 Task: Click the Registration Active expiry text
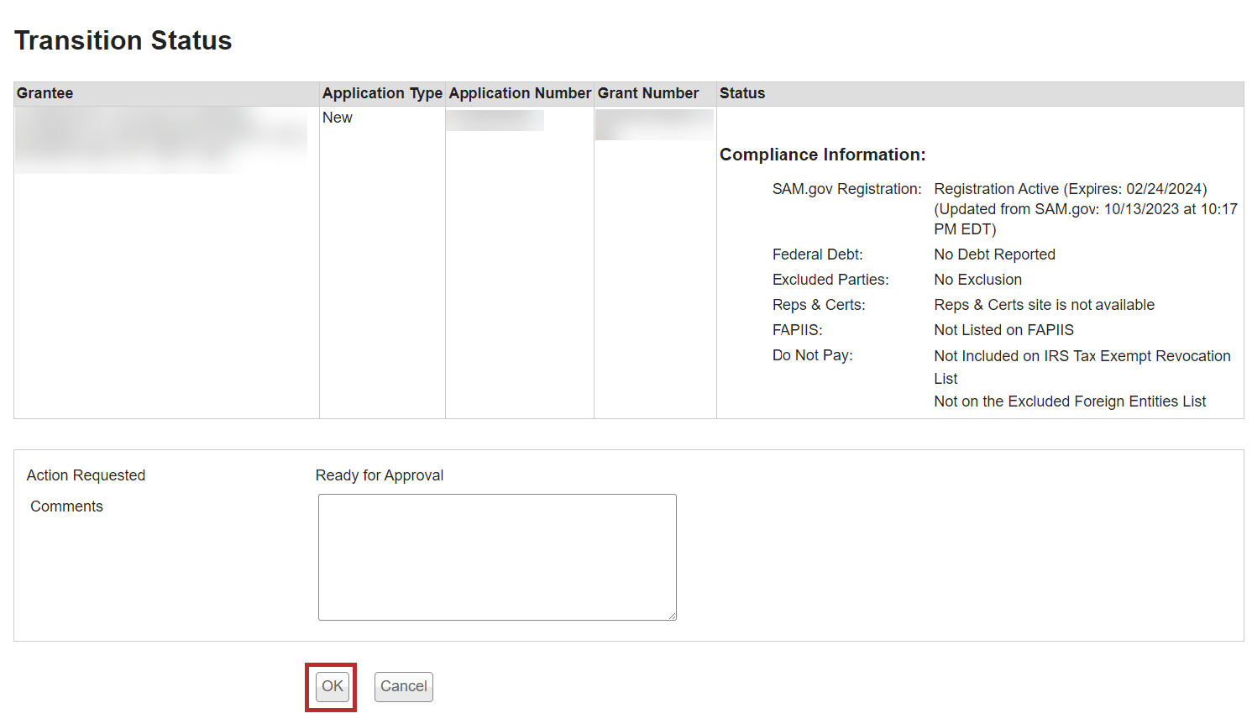[x=1070, y=189]
